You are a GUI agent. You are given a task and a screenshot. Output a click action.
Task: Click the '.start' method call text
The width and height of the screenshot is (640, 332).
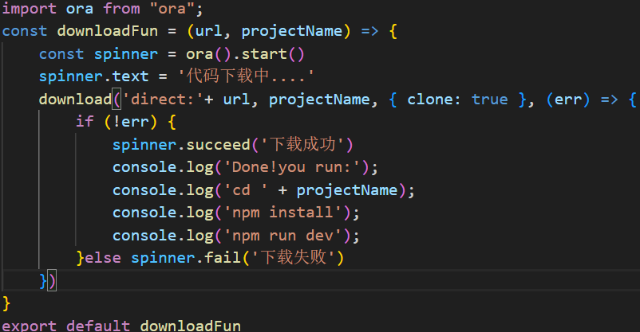tap(260, 54)
